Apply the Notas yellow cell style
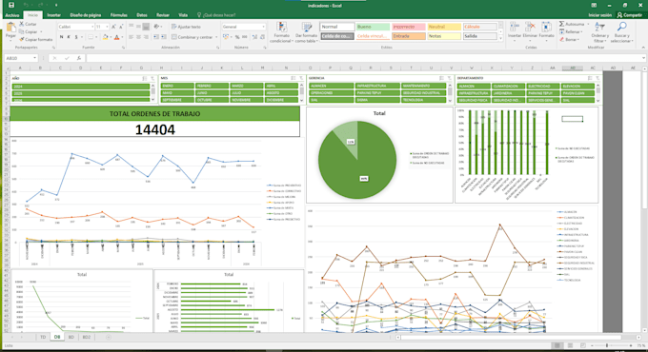 tap(444, 36)
